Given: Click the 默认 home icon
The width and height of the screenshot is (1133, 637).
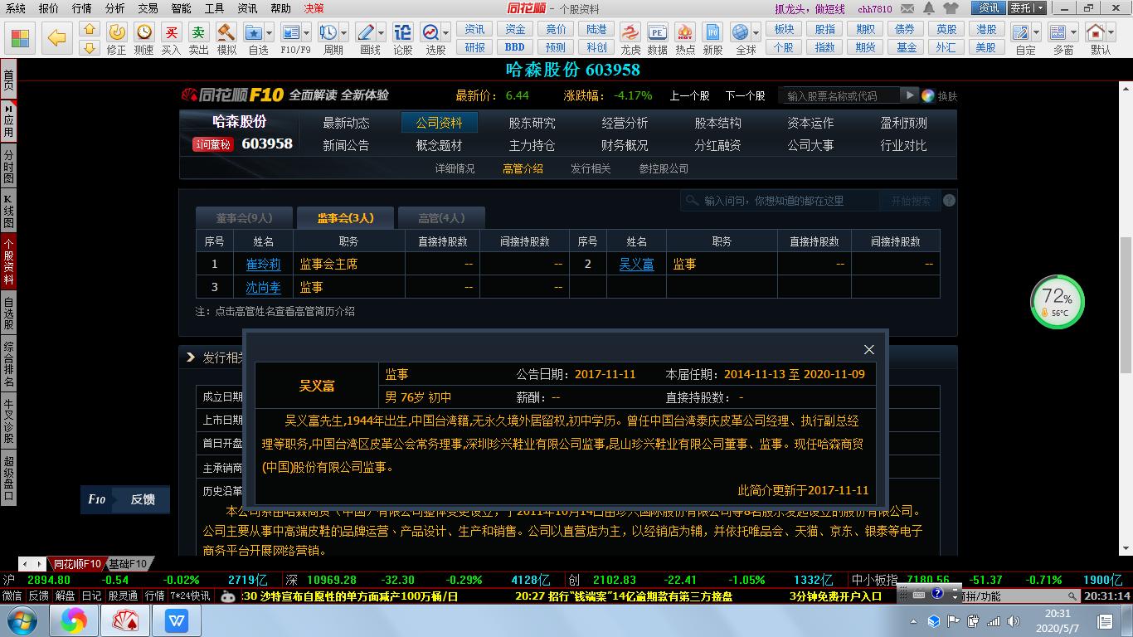Looking at the screenshot, I should 1096,32.
